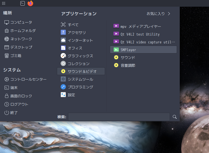The height and width of the screenshot is (153, 209).
Task: Launch Qt V4L2 video capture utility
Action: click(x=143, y=42)
